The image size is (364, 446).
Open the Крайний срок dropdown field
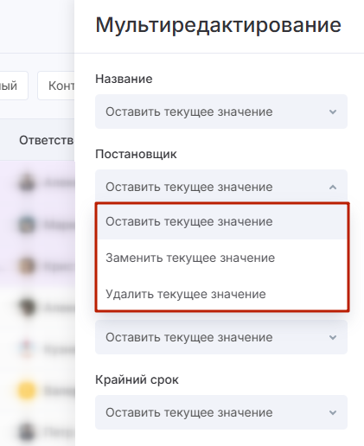click(x=221, y=412)
